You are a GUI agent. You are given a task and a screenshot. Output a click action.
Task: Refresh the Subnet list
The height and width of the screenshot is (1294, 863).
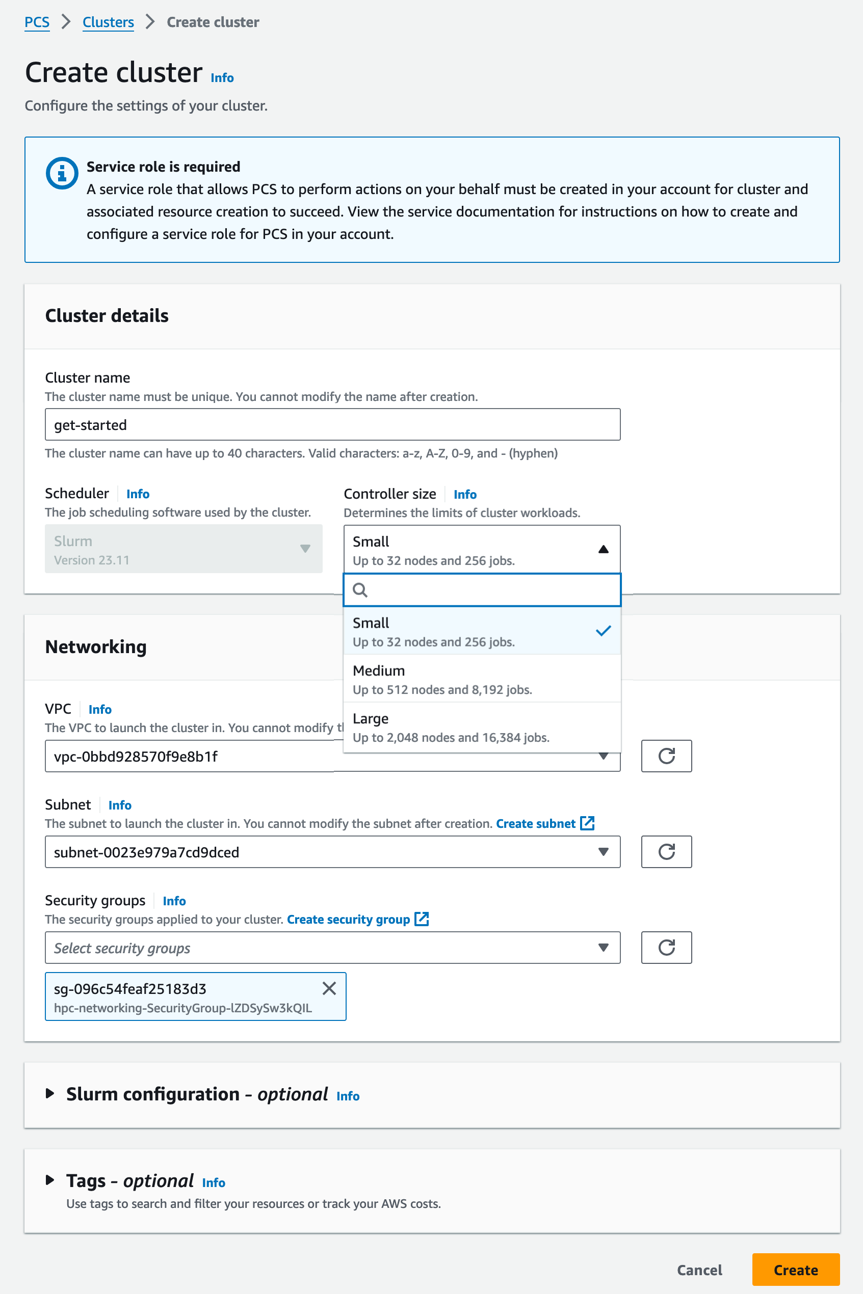666,851
